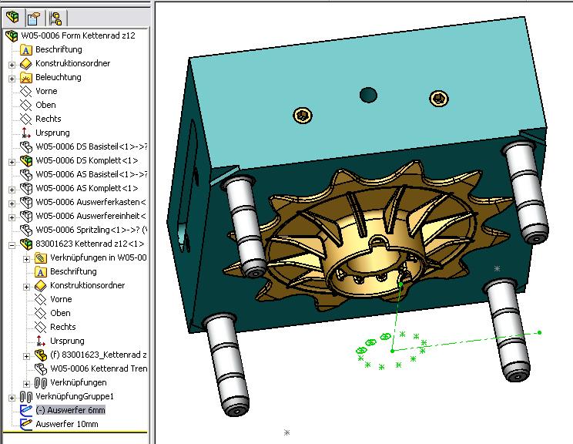Click the top-level Konstruktionsordner folder icon
The width and height of the screenshot is (573, 444).
tap(26, 64)
